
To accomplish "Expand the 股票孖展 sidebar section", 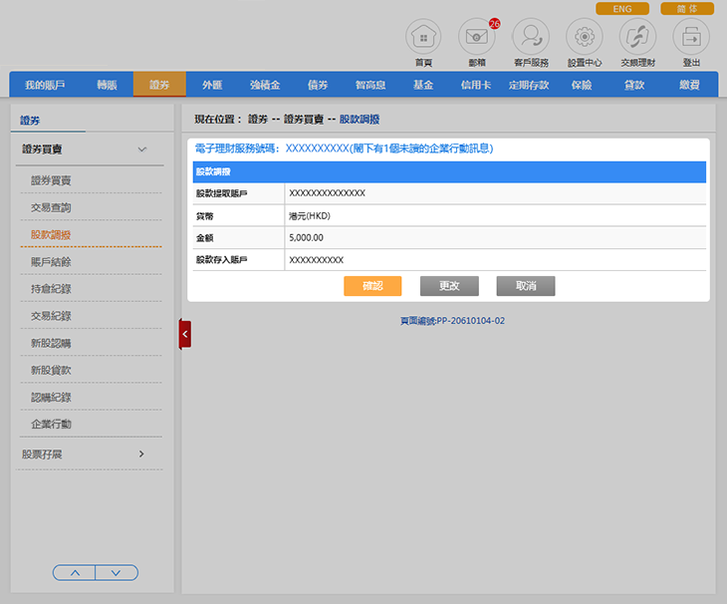I will pyautogui.click(x=141, y=454).
